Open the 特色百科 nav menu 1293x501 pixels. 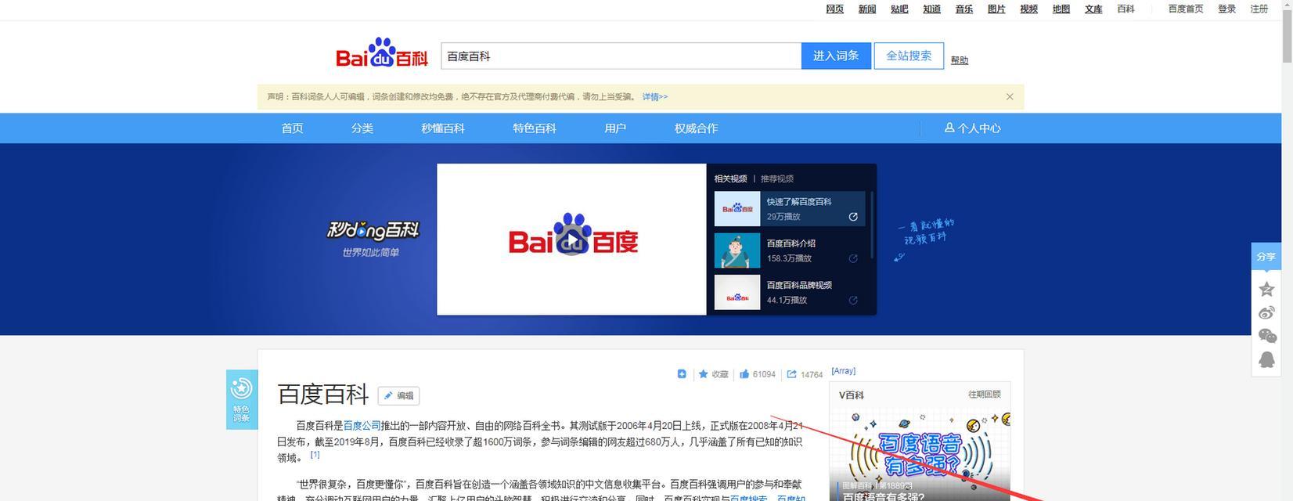[x=535, y=128]
